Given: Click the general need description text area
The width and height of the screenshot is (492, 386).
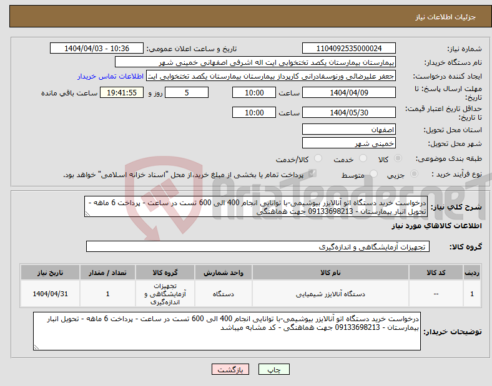Looking at the screenshot, I should click(x=256, y=207).
